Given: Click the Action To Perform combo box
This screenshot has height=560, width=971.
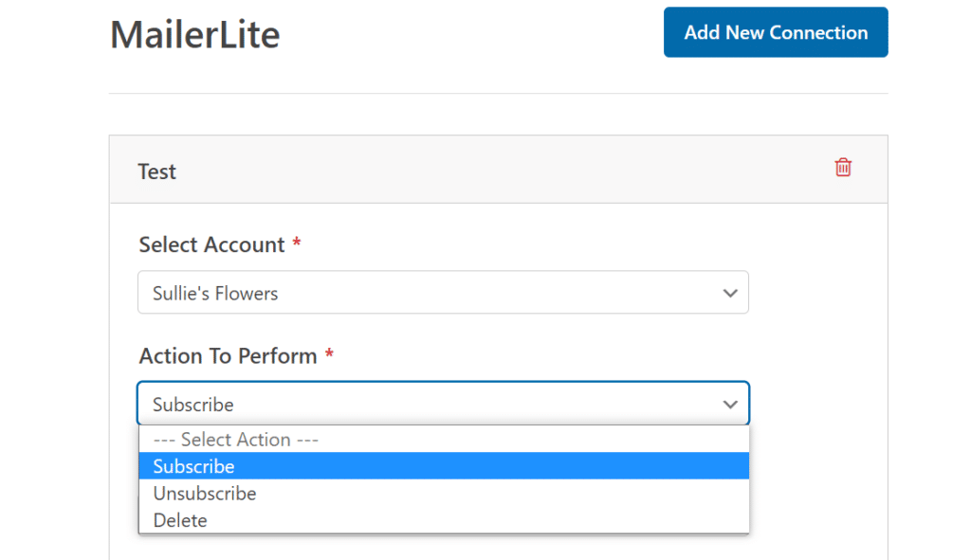Looking at the screenshot, I should [x=443, y=404].
